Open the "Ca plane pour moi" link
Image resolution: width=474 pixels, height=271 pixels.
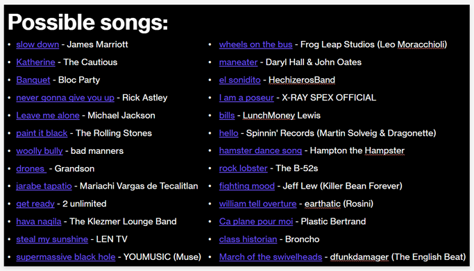coord(256,222)
